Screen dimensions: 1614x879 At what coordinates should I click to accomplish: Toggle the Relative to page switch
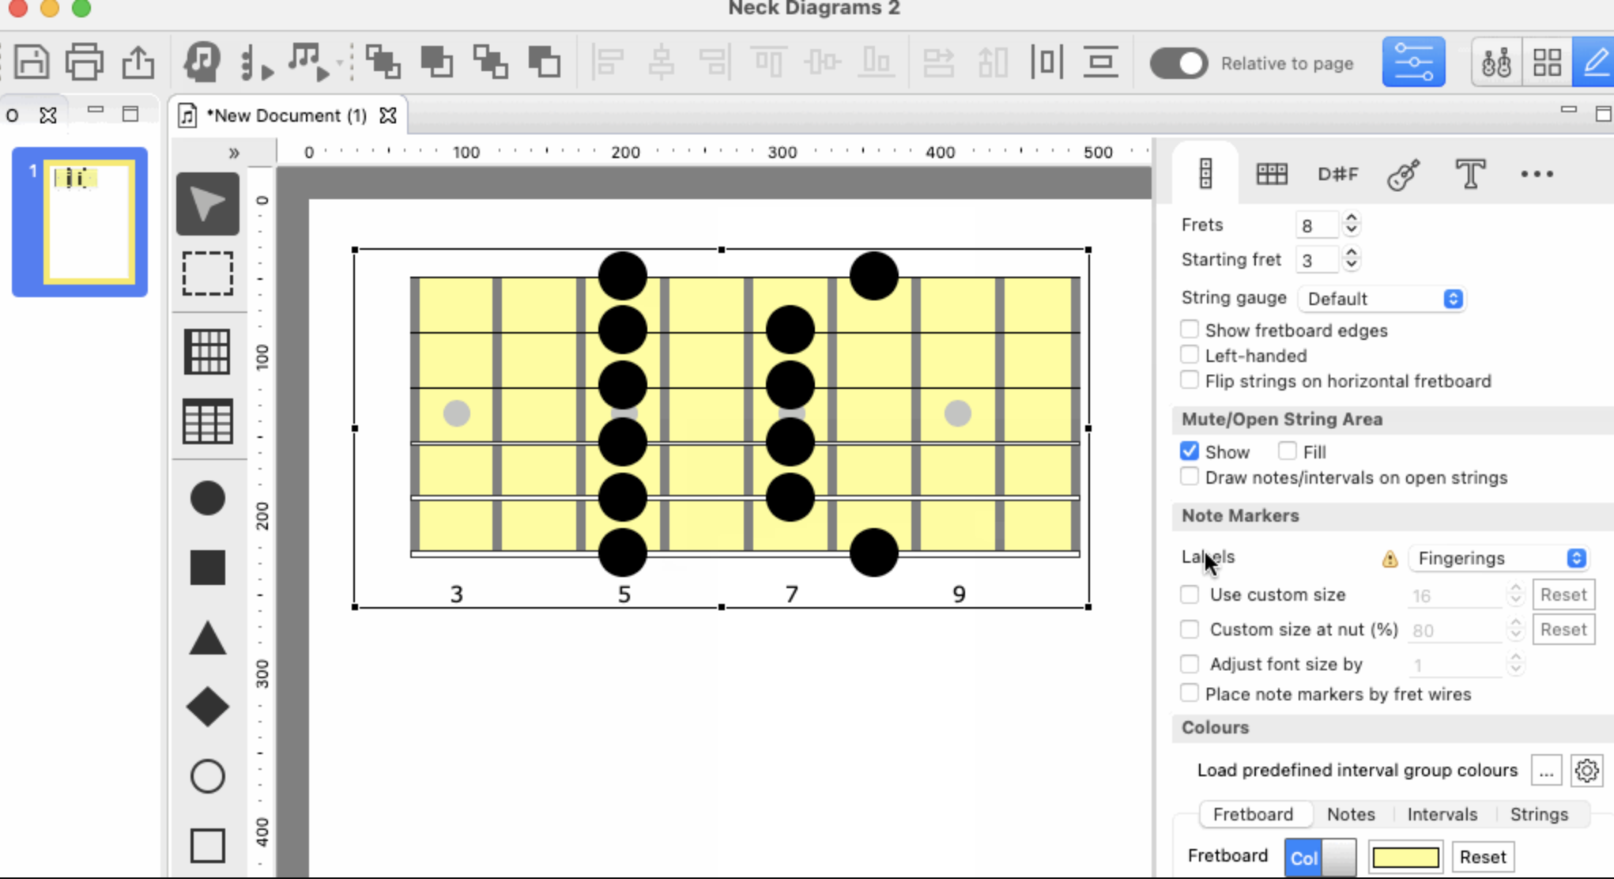tap(1178, 63)
